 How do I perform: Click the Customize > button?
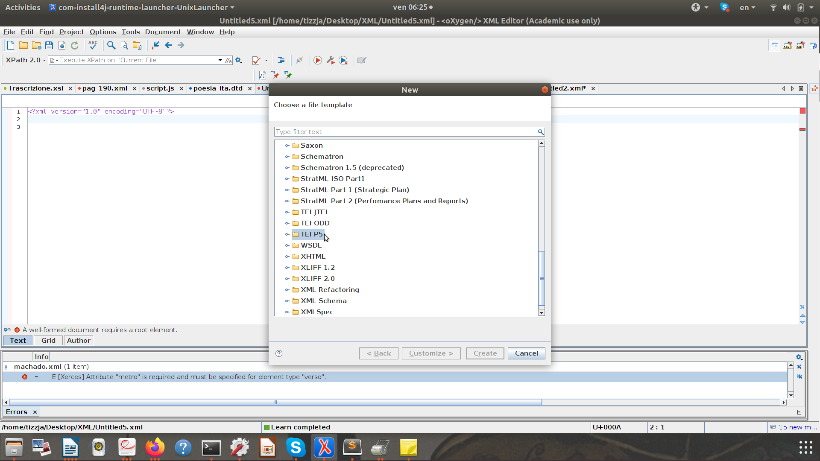pyautogui.click(x=431, y=353)
